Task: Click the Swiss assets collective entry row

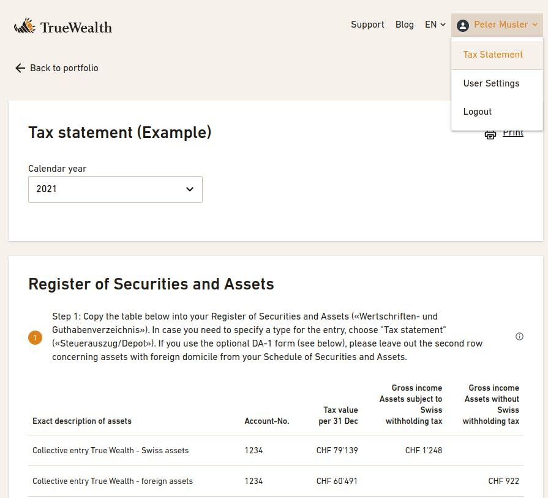Action: tap(276, 450)
